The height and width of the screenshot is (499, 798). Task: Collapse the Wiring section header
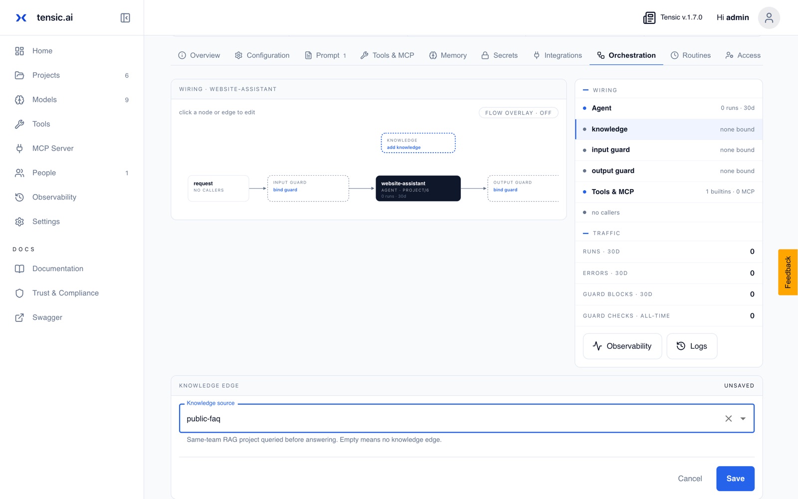pyautogui.click(x=600, y=90)
